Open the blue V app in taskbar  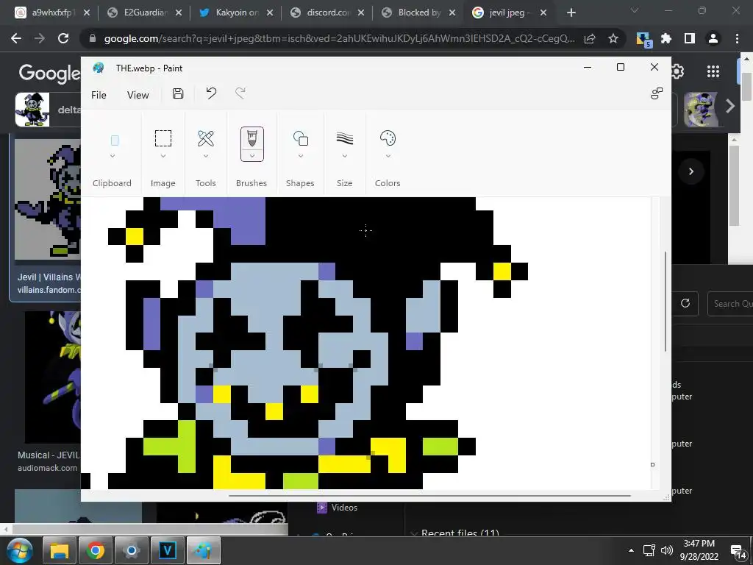[x=168, y=550]
